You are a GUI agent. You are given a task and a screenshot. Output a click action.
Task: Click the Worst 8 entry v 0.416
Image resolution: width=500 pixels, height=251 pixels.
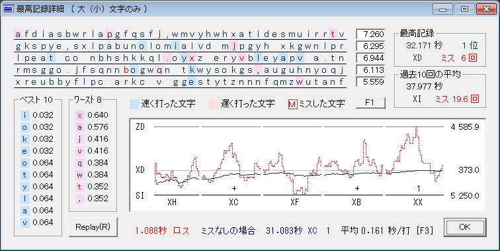(93, 151)
